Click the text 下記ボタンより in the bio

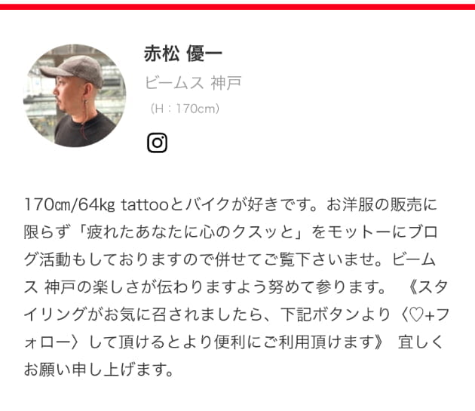click(x=336, y=314)
